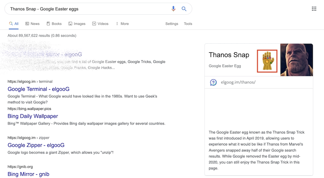Click the Thanos portrait image
This screenshot has height=178, width=324.
click(x=297, y=60)
